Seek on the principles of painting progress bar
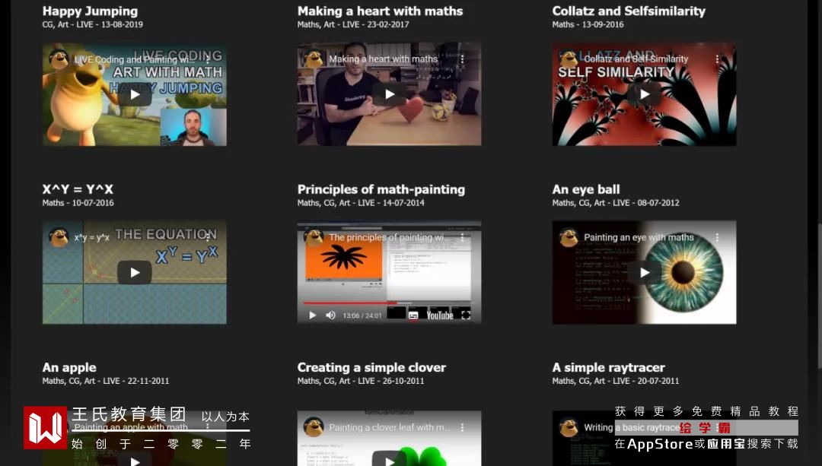This screenshot has width=822, height=466. point(389,303)
